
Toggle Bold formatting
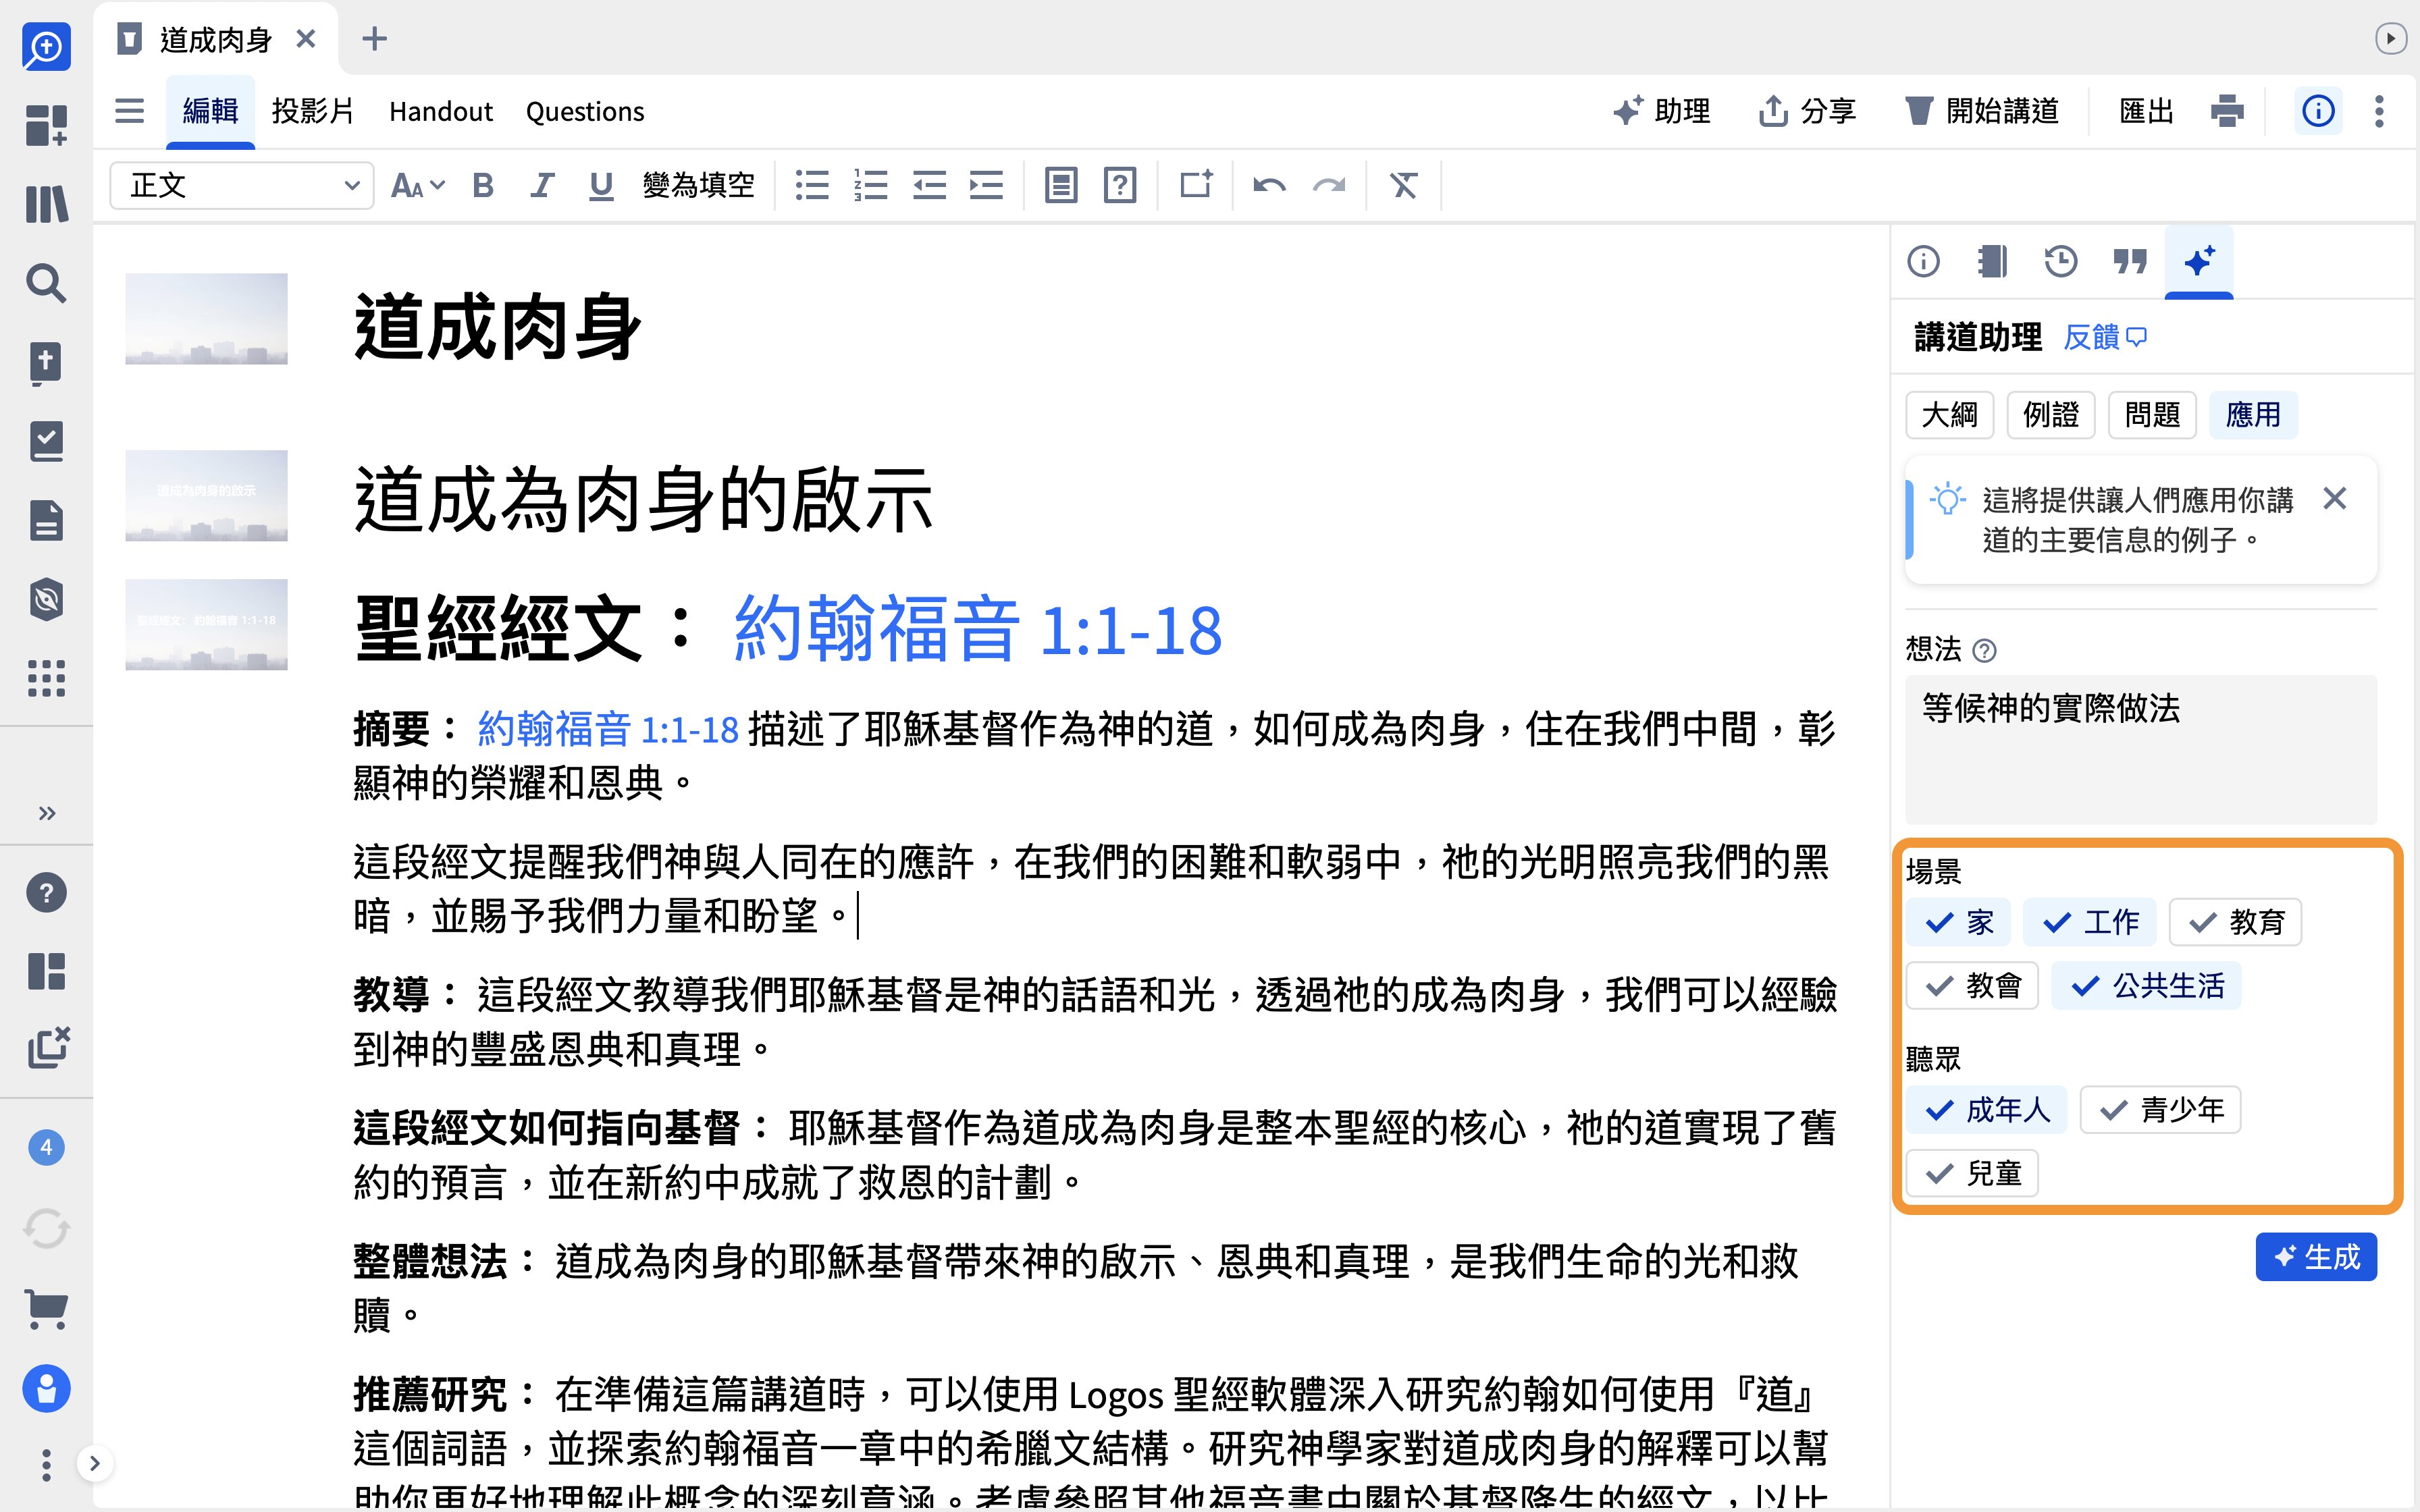coord(483,185)
